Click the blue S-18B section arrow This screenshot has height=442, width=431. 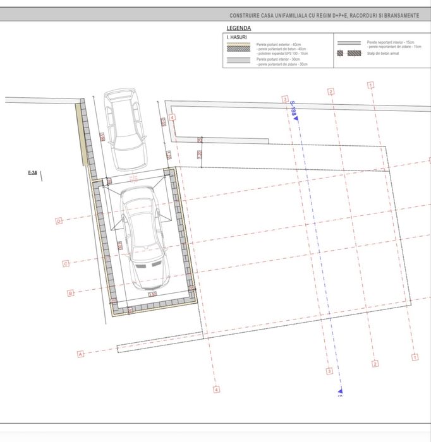click(x=296, y=119)
